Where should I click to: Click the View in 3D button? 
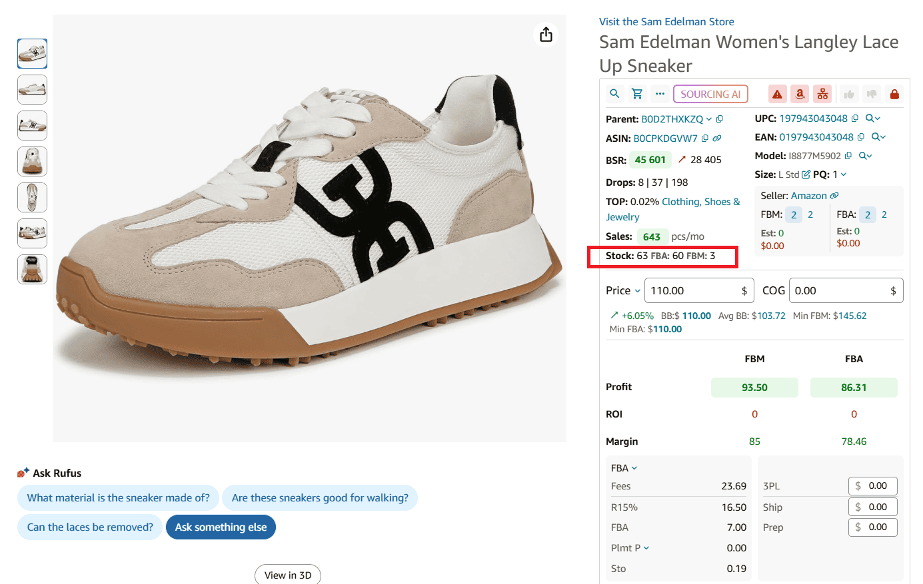(288, 574)
